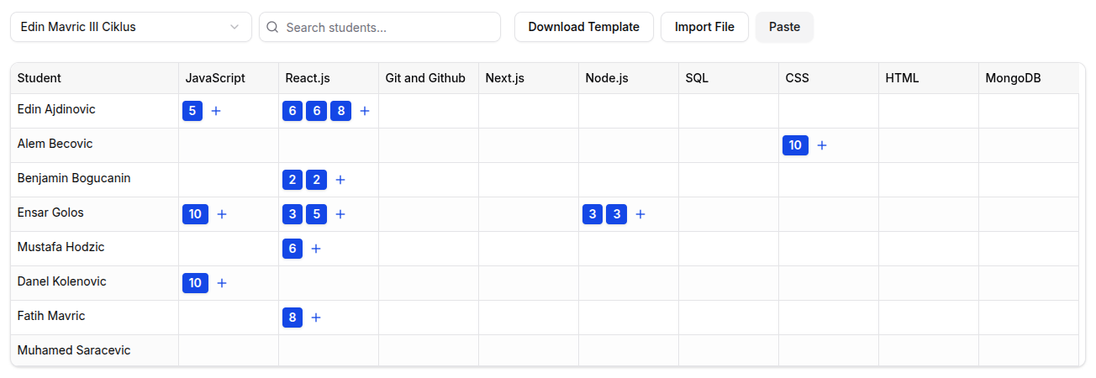
Task: Focus the Search students input field
Action: pos(388,27)
